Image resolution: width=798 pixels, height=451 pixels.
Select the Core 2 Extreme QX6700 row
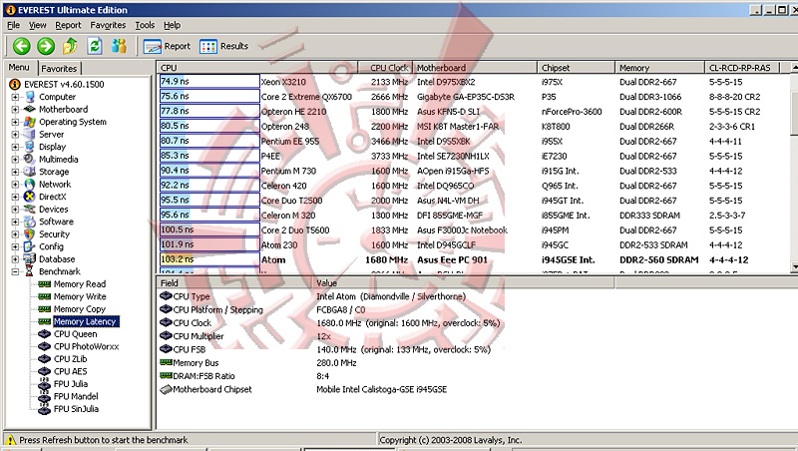click(474, 96)
